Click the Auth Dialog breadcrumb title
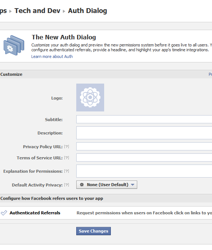This screenshot has height=250, width=212. tap(87, 11)
